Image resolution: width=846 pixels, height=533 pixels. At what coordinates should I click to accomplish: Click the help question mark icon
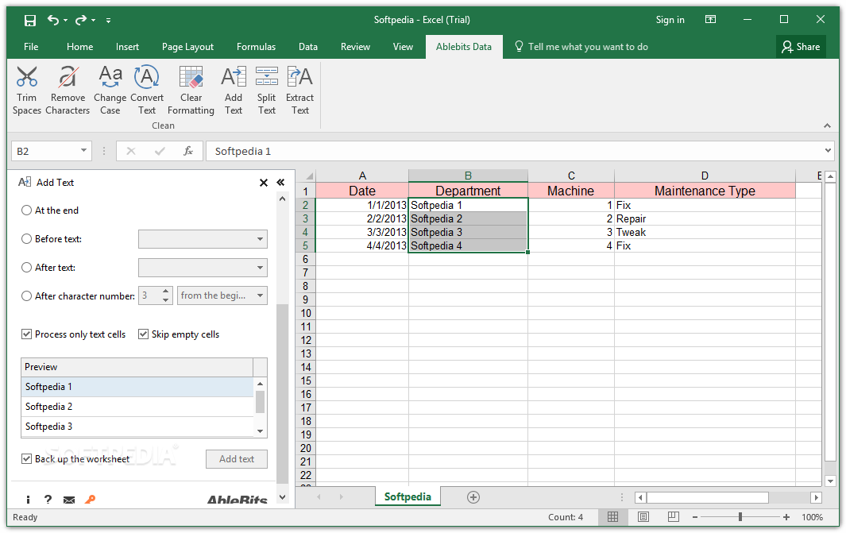(48, 500)
